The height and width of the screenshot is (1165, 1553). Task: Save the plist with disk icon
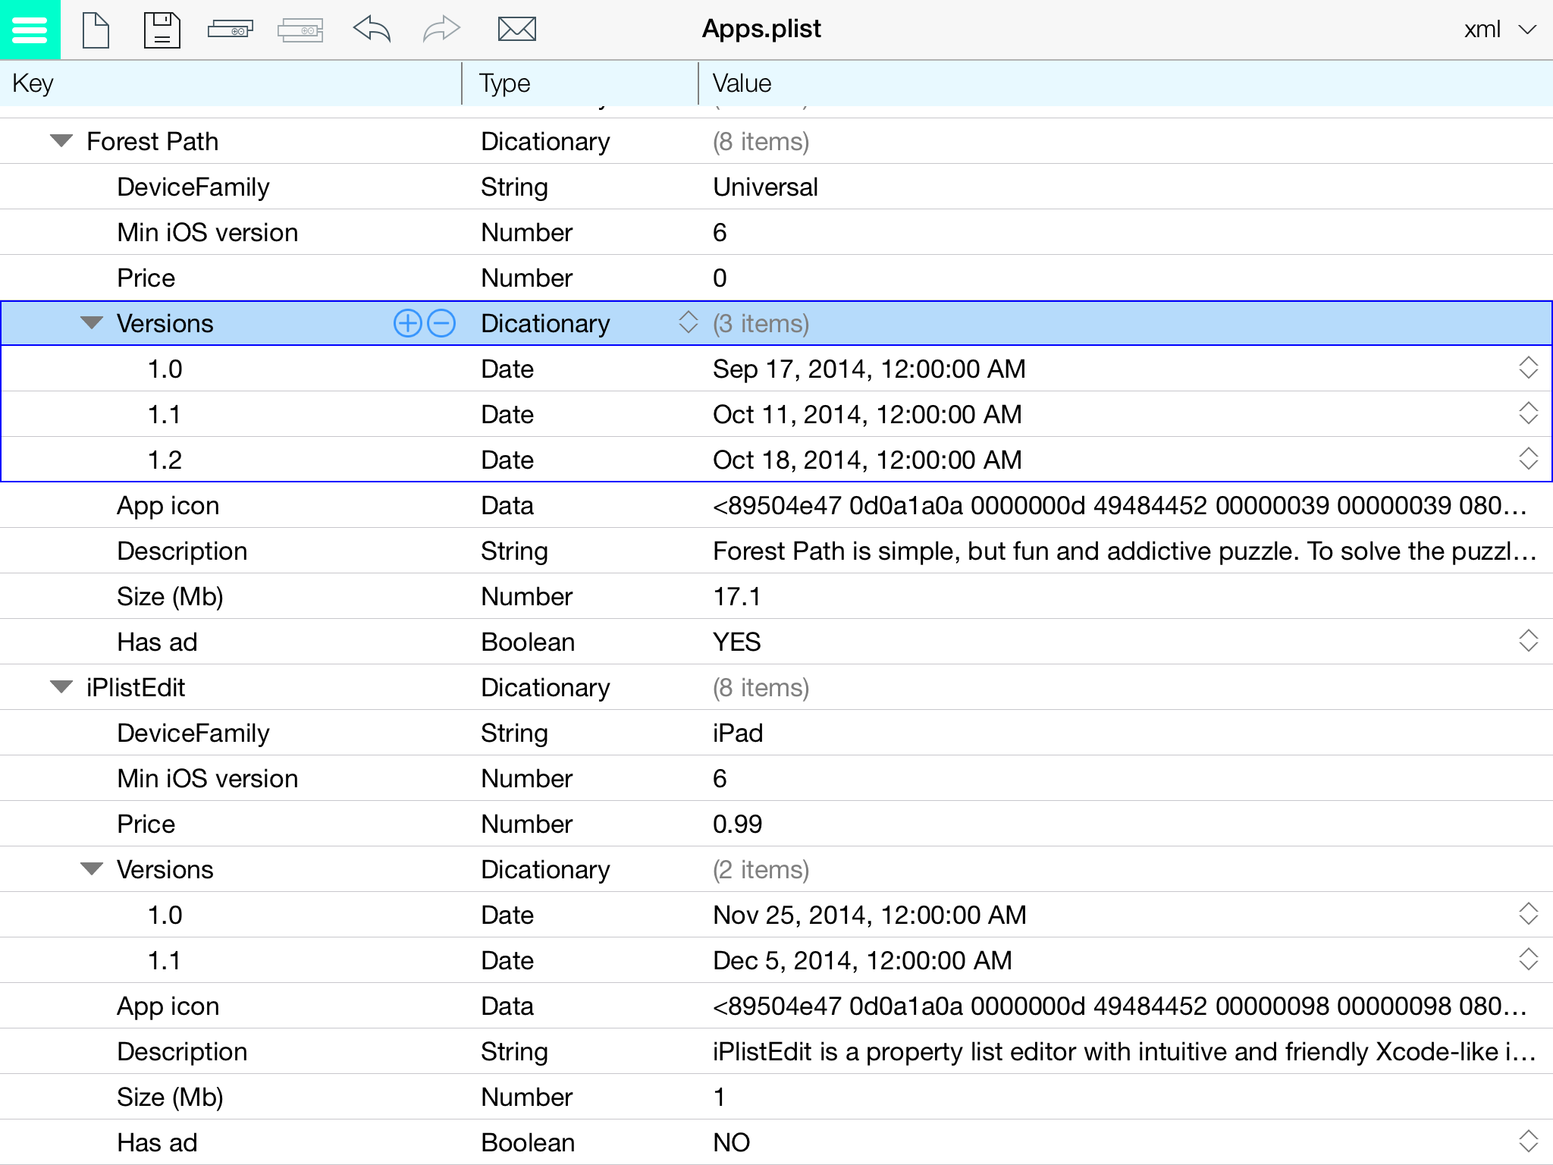(162, 30)
